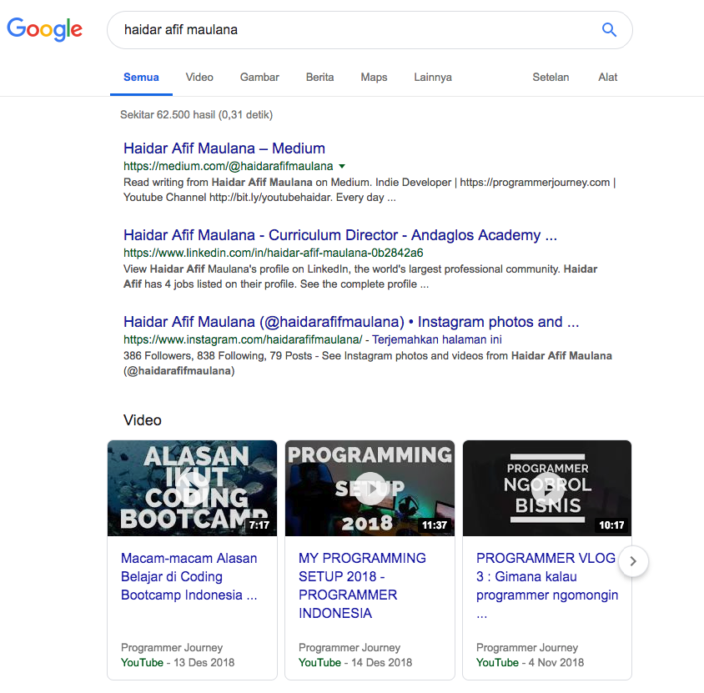This screenshot has width=704, height=693.
Task: Click the linkedin.com/in/haidar-afif-maulana URL text
Action: point(273,253)
